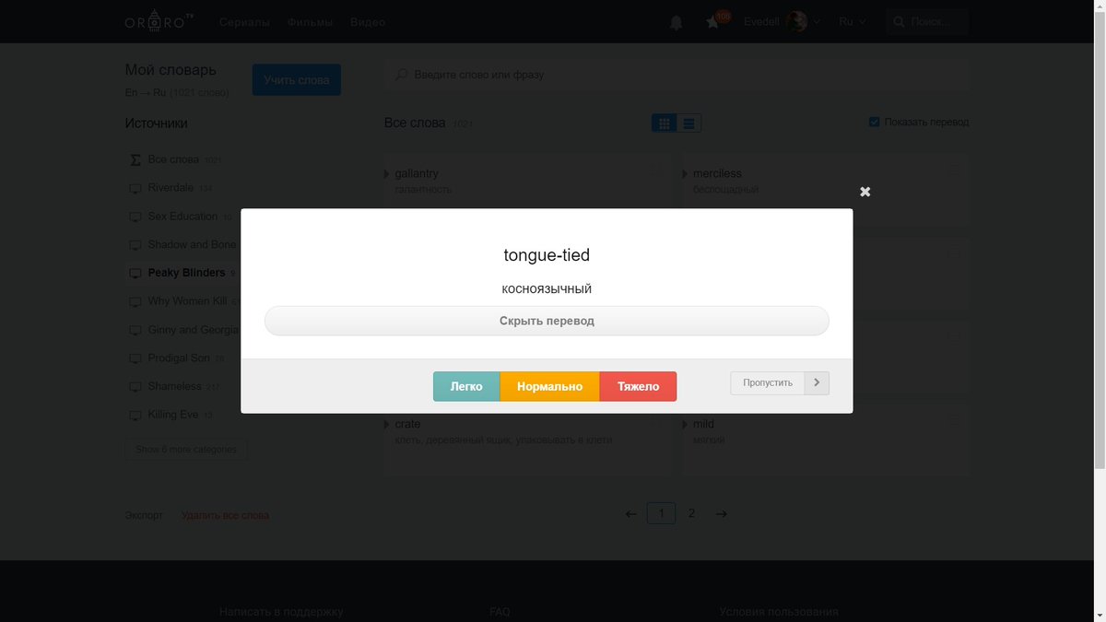This screenshot has height=622, width=1106.
Task: Show 6 more categories
Action: click(x=186, y=450)
